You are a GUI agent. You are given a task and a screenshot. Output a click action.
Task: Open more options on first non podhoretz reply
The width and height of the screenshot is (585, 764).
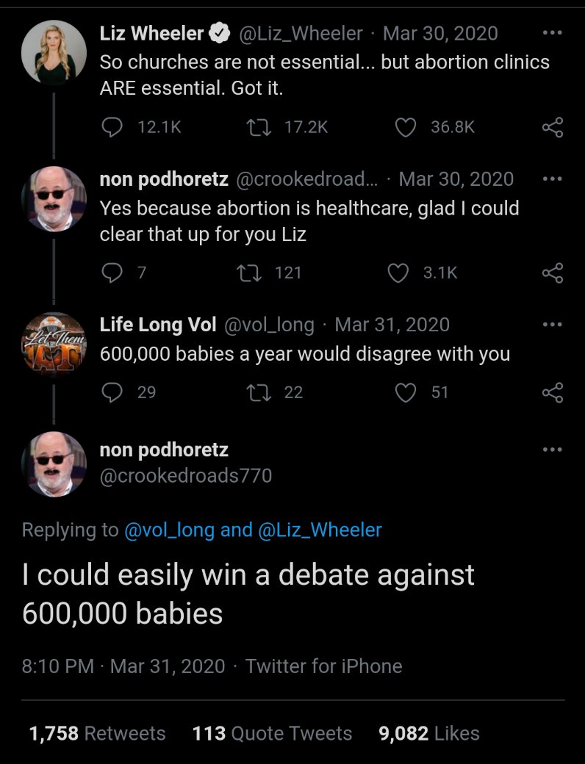[553, 179]
